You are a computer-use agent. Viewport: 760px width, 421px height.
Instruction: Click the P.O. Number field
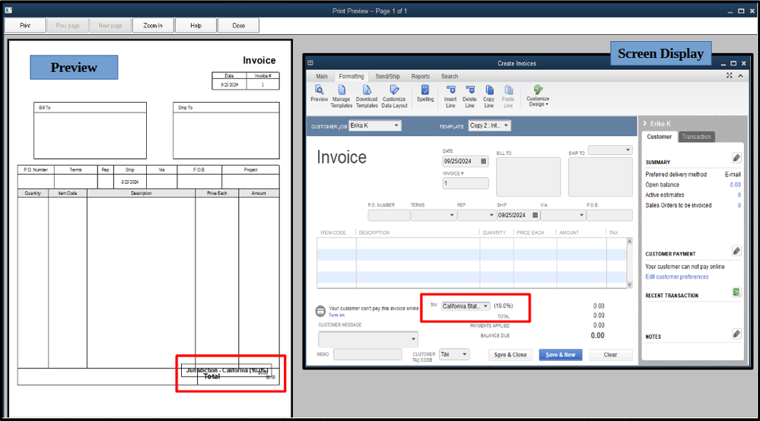(389, 215)
